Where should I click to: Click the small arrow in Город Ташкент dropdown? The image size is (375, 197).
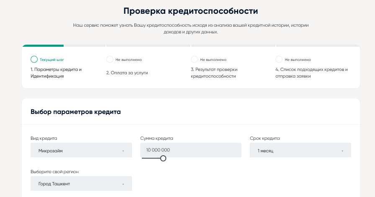coord(123,184)
